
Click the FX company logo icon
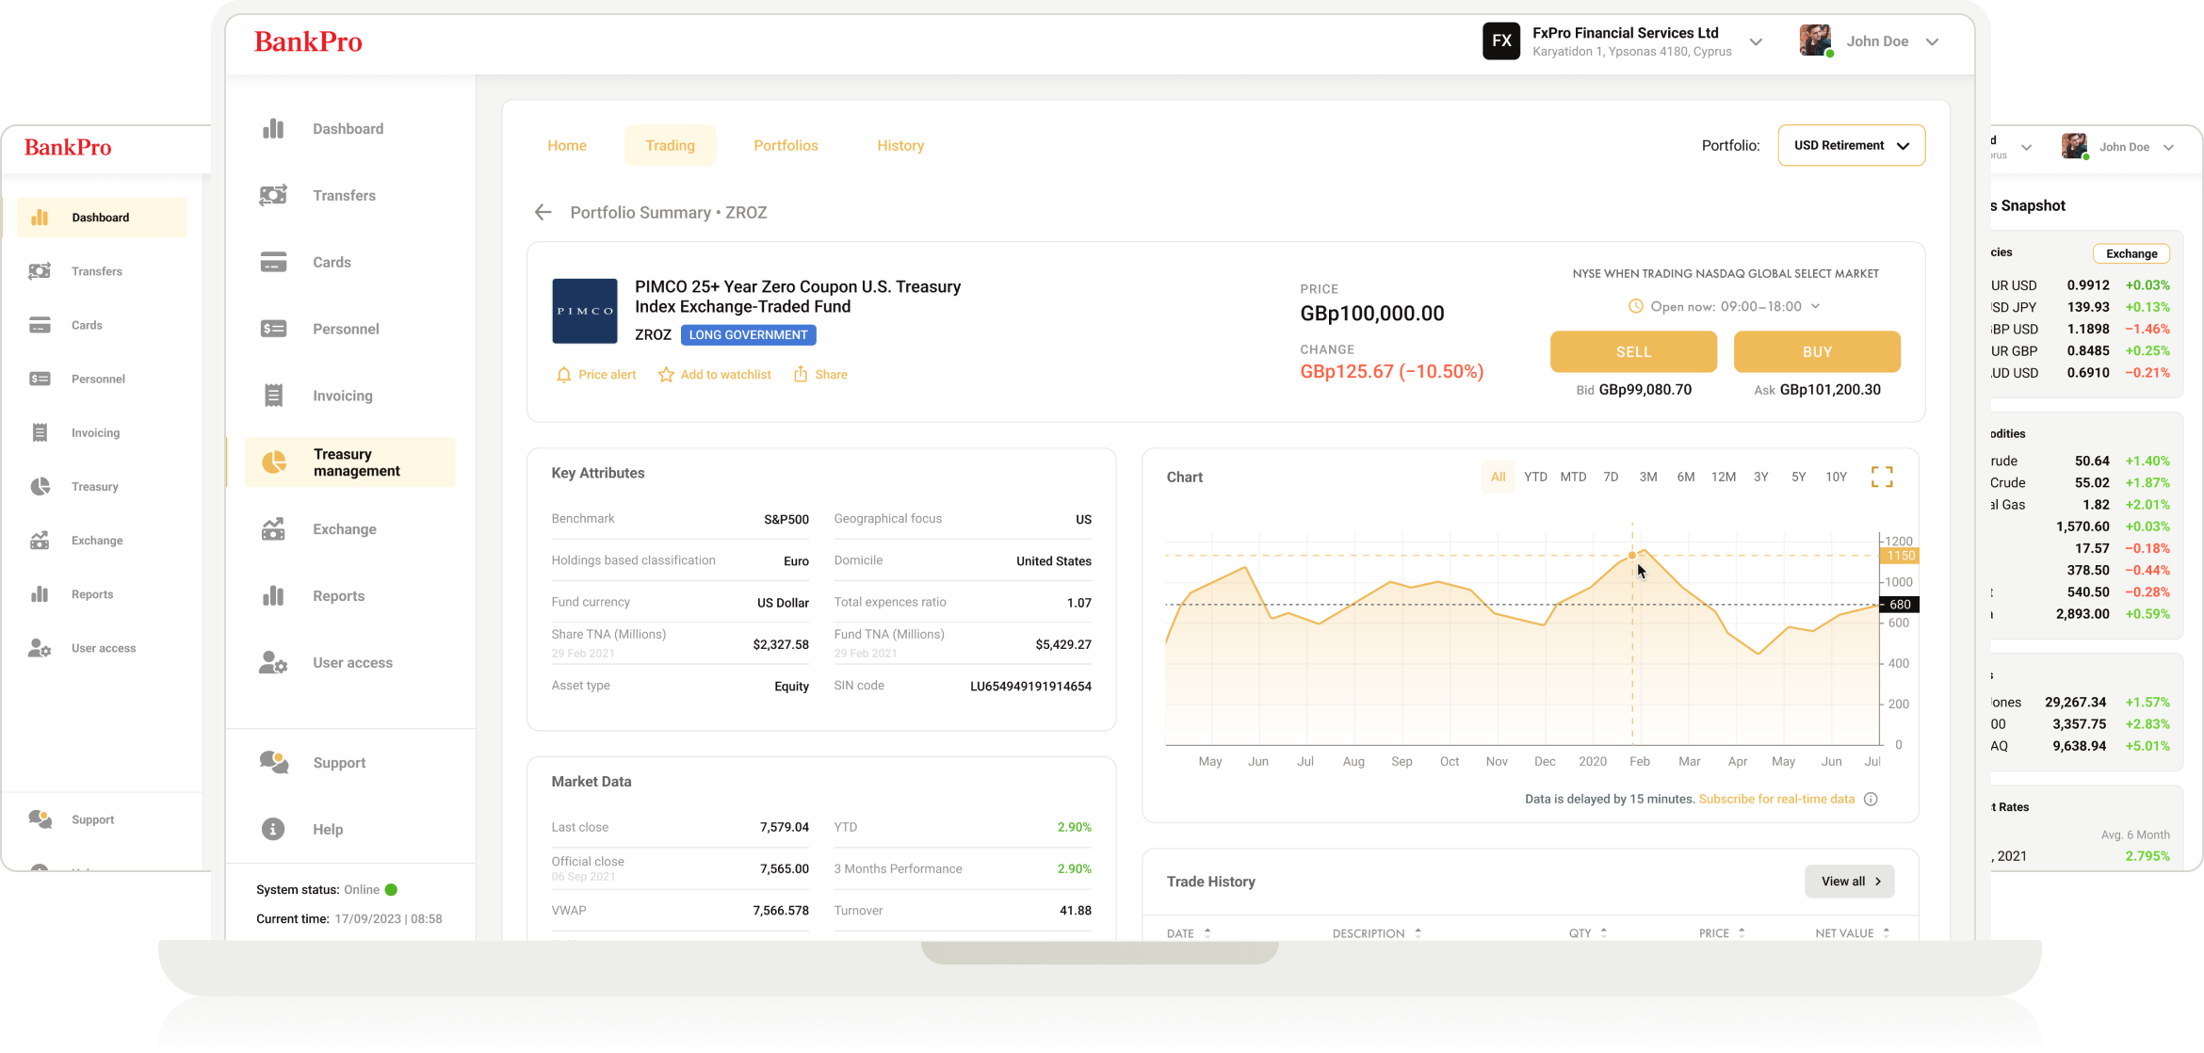click(1501, 41)
